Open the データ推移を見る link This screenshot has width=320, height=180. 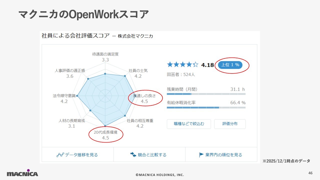81,155
